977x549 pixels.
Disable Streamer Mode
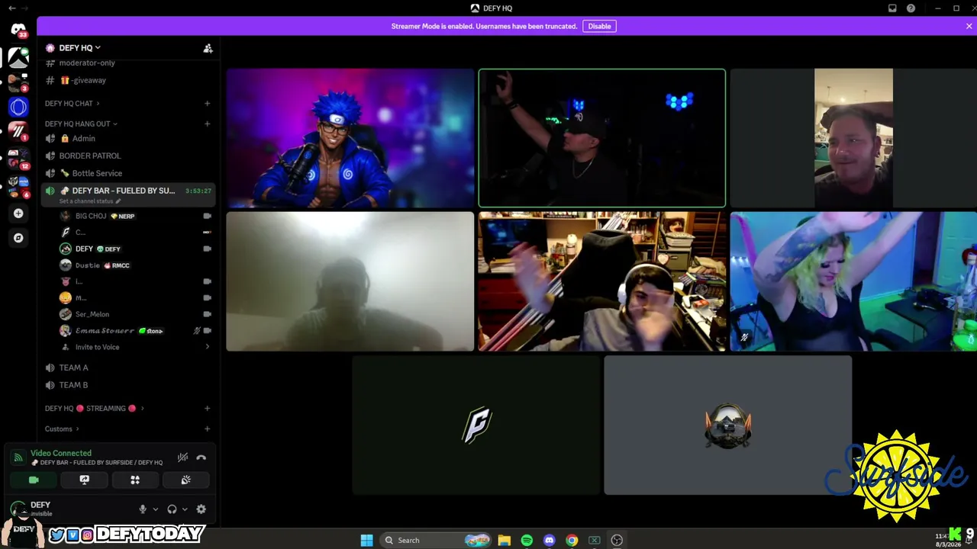599,26
